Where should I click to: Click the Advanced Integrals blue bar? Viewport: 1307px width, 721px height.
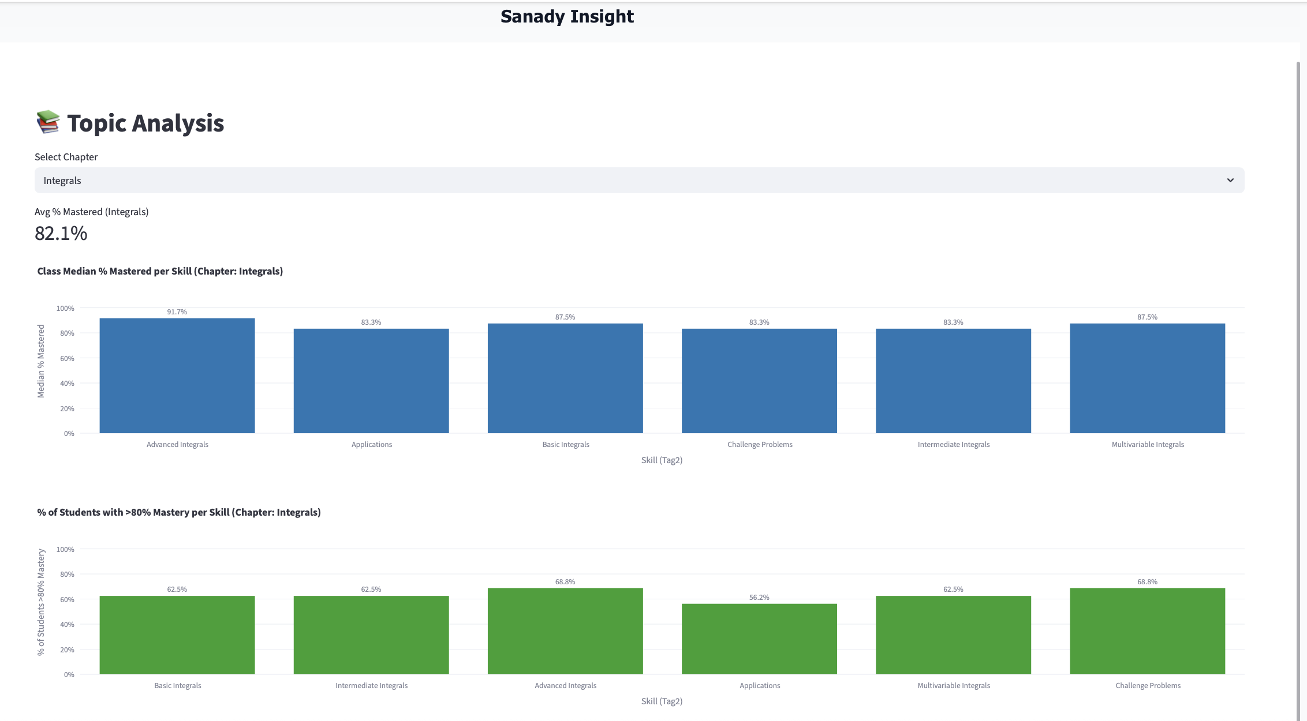(x=177, y=376)
